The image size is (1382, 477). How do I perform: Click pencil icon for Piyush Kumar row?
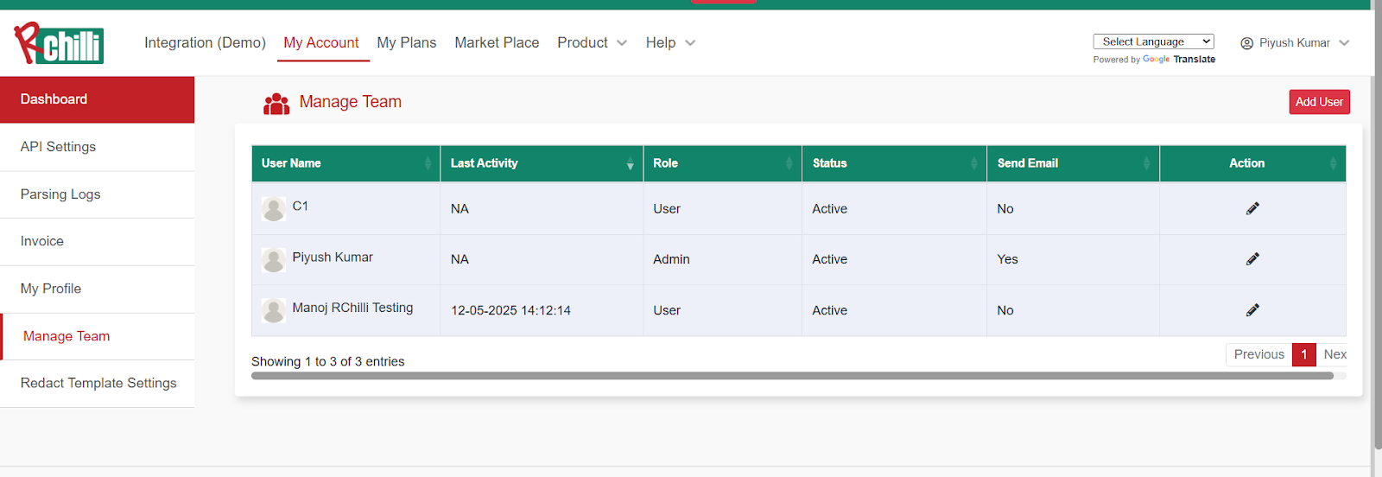pyautogui.click(x=1252, y=259)
